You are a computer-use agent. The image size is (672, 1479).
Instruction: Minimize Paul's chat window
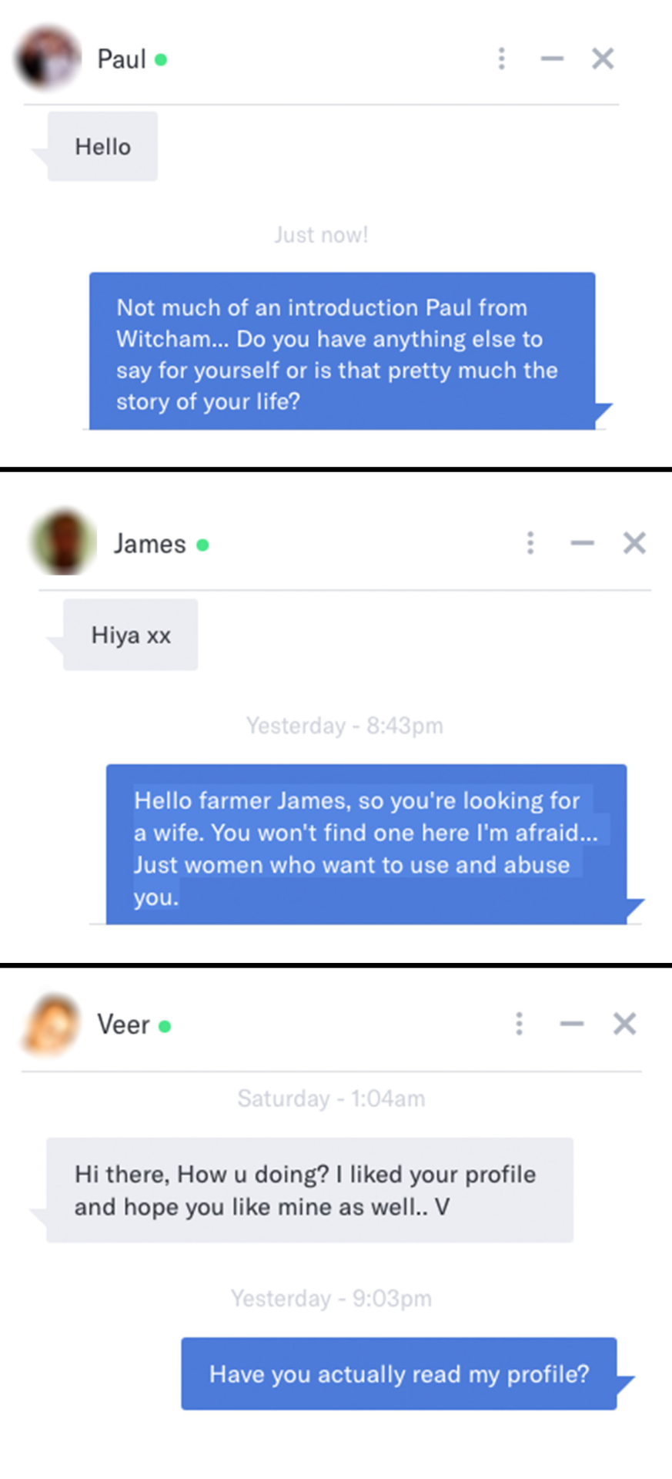pos(552,59)
